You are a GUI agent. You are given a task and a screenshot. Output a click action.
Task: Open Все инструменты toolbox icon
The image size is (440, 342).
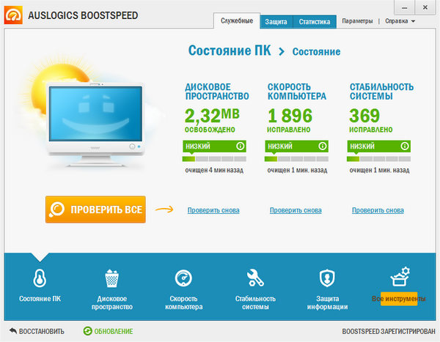pyautogui.click(x=398, y=278)
